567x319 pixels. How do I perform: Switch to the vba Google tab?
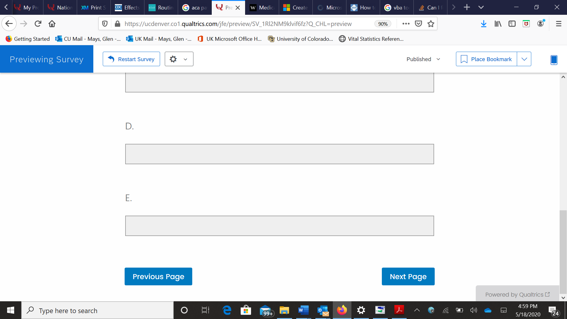(x=397, y=7)
